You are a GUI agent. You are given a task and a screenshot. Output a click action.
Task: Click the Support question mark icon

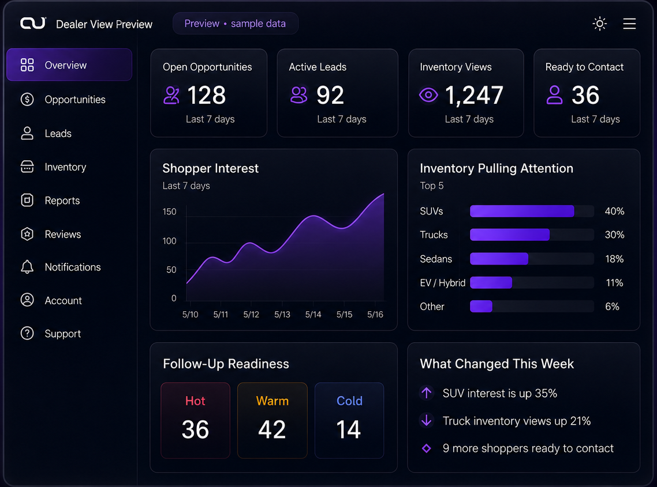tap(27, 334)
